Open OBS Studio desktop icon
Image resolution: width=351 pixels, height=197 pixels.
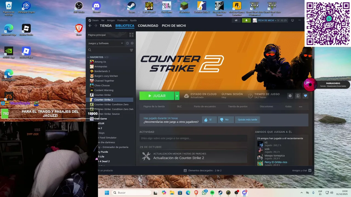[79, 7]
